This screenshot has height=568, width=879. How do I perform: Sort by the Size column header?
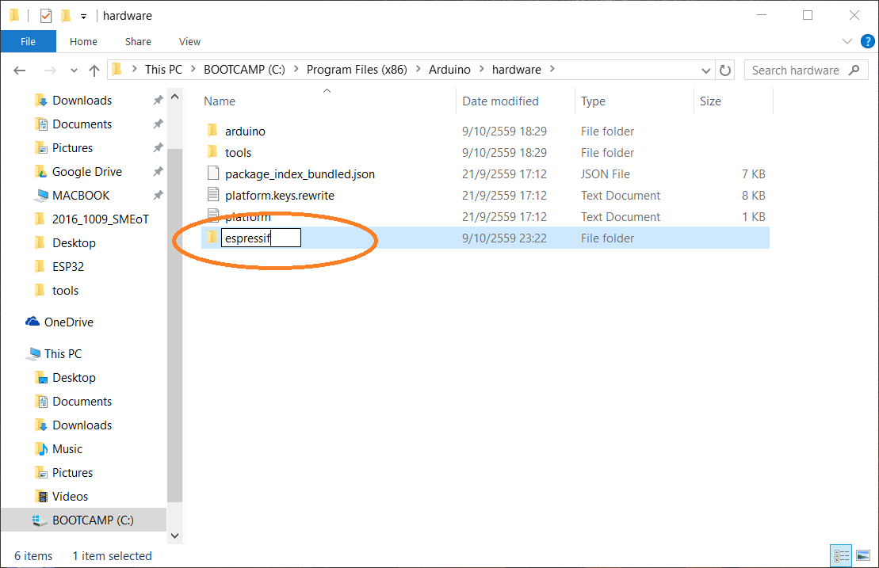[710, 101]
